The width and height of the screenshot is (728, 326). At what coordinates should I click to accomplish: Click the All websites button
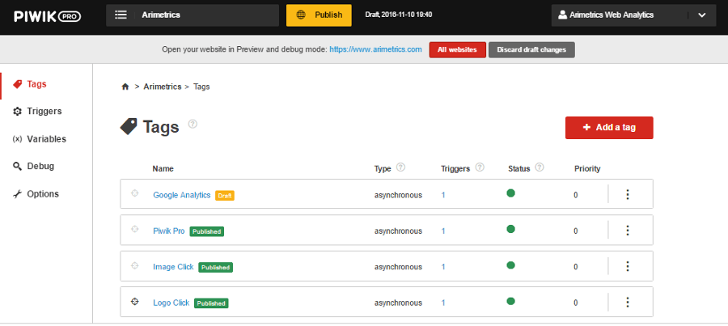click(x=457, y=49)
